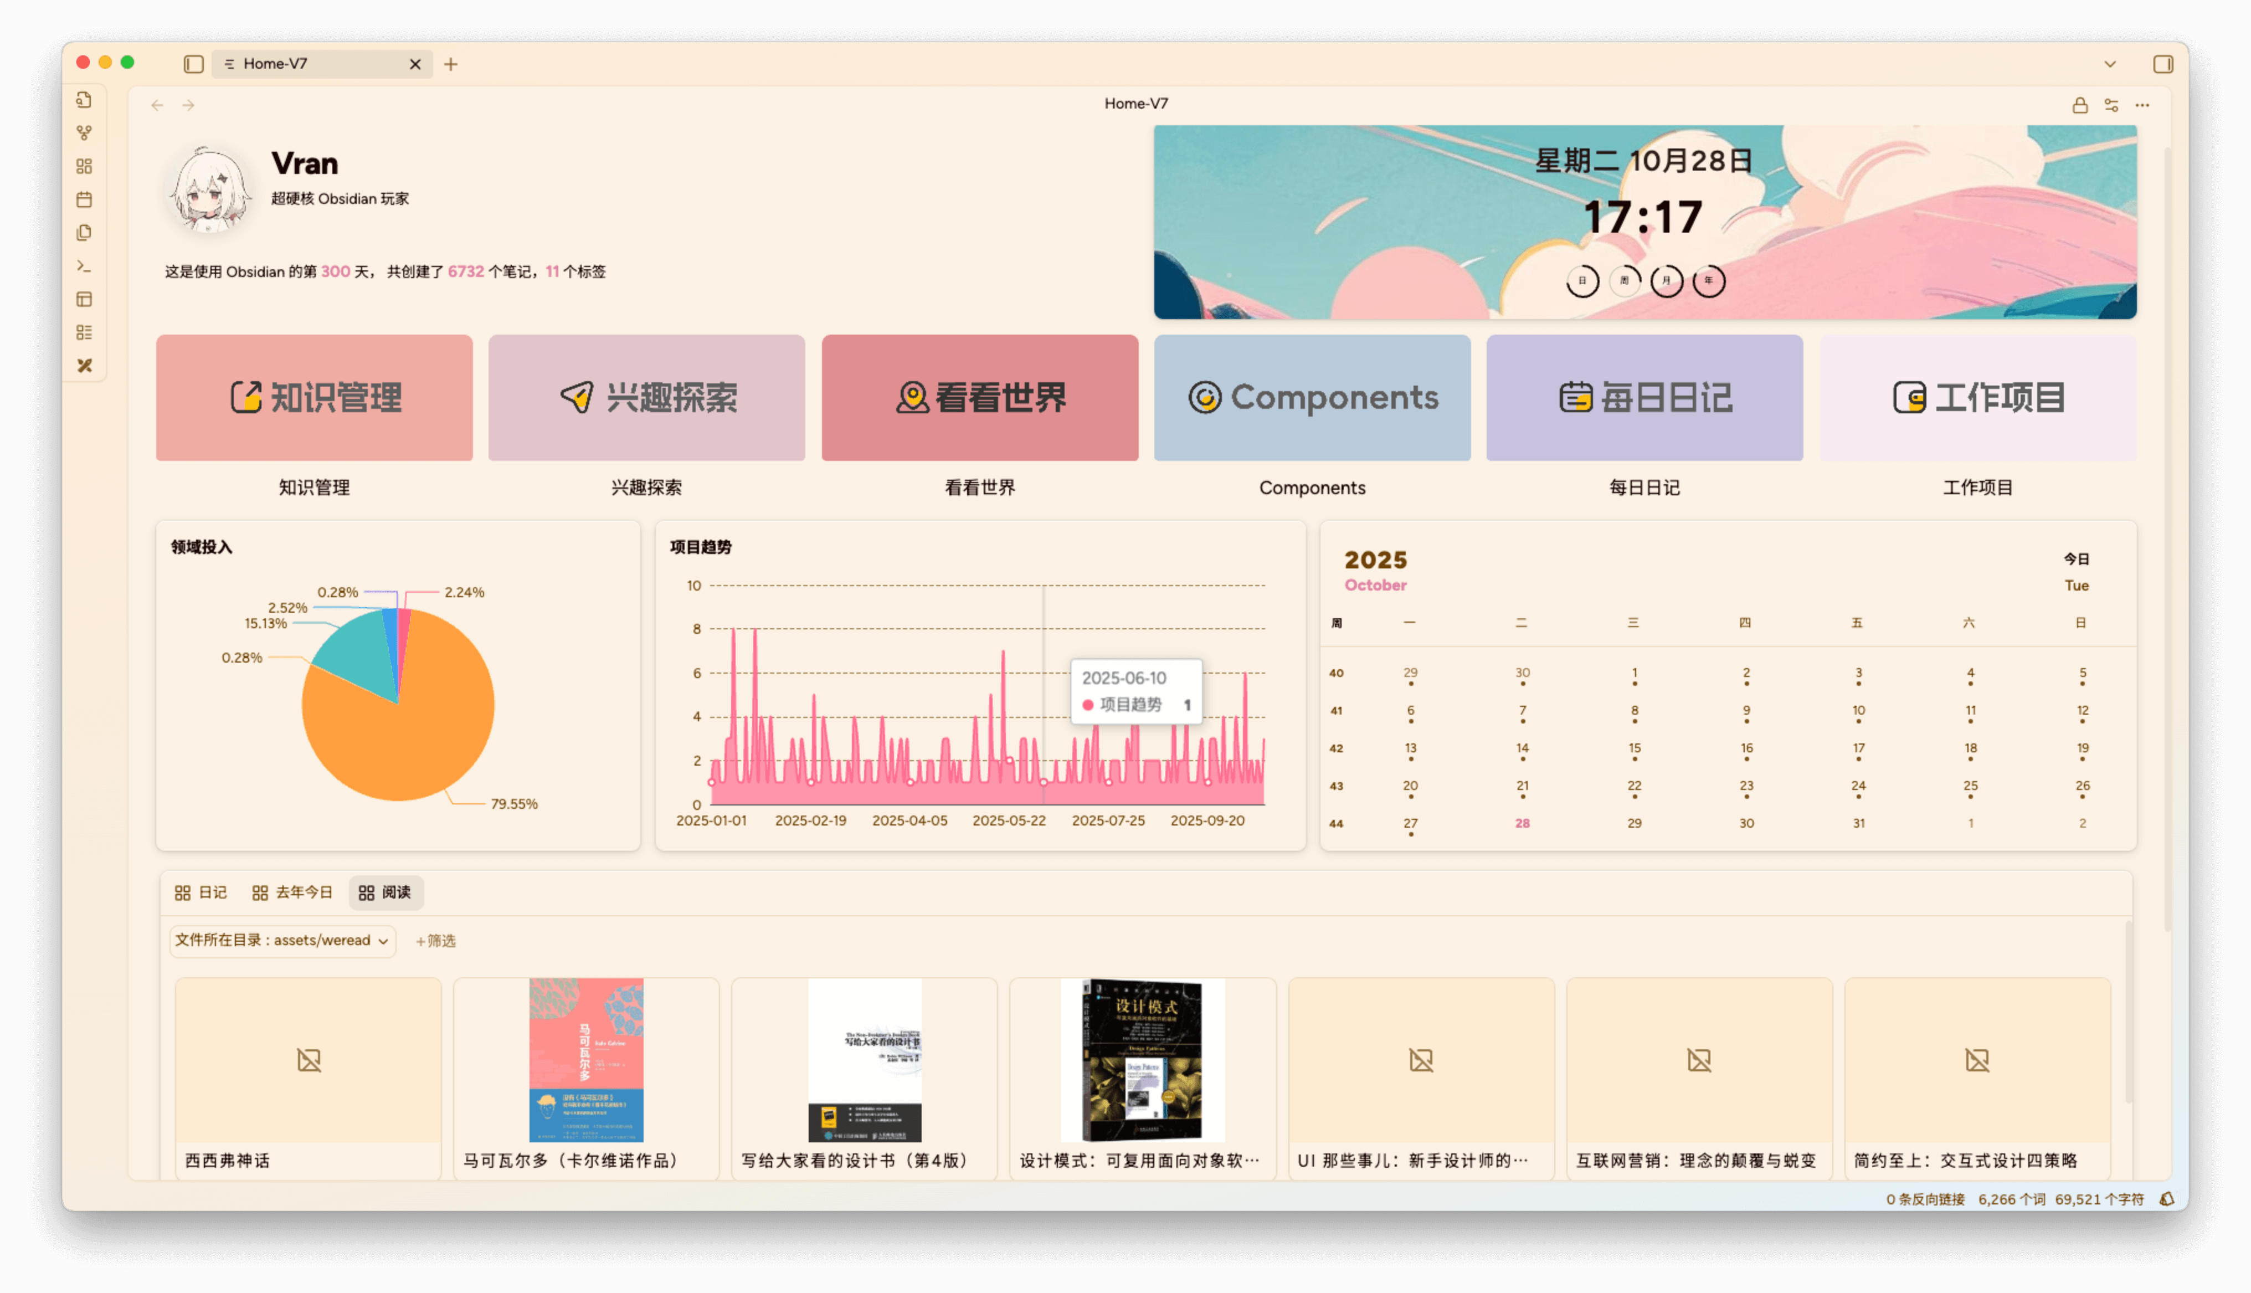The width and height of the screenshot is (2251, 1293).
Task: Toggle the right sidebar panel
Action: pyautogui.click(x=2163, y=64)
